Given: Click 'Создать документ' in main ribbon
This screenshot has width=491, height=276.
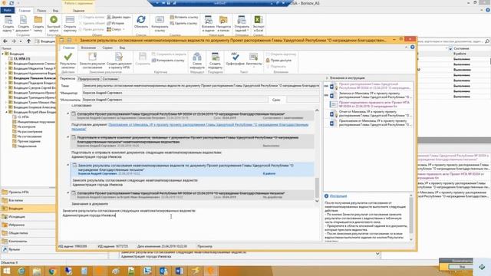Looking at the screenshot, I should [x=23, y=24].
